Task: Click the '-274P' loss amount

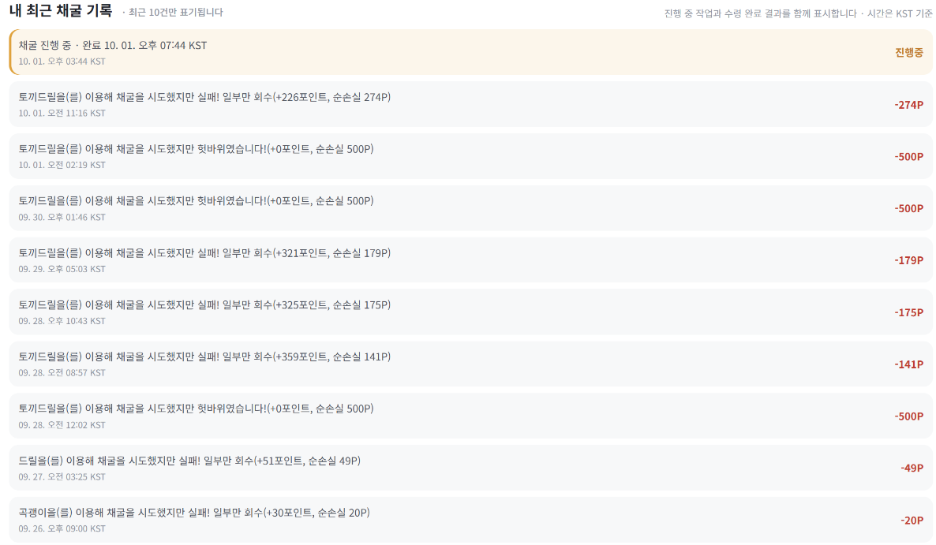Action: tap(908, 105)
